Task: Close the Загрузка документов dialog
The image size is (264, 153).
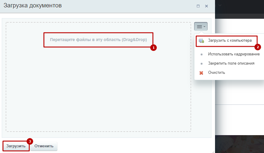Action: (x=206, y=6)
